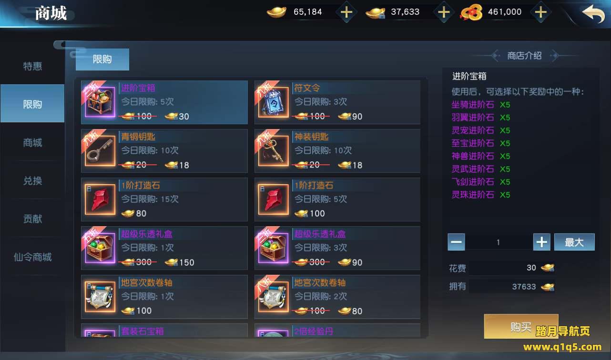Select the 进阶宝箱 treasure chest icon
This screenshot has width=611, height=360.
(x=100, y=102)
